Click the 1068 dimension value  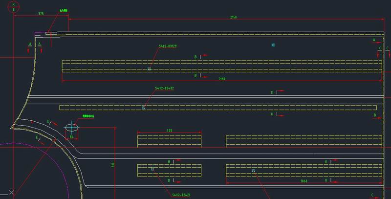pos(304,180)
